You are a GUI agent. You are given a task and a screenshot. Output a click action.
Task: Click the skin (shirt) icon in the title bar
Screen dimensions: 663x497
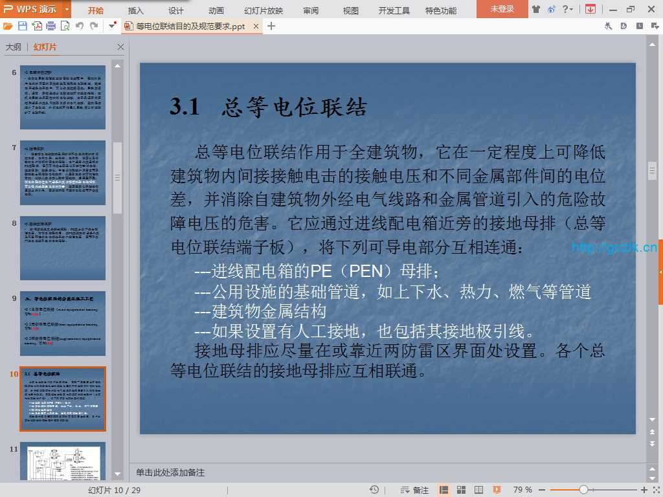click(x=536, y=9)
